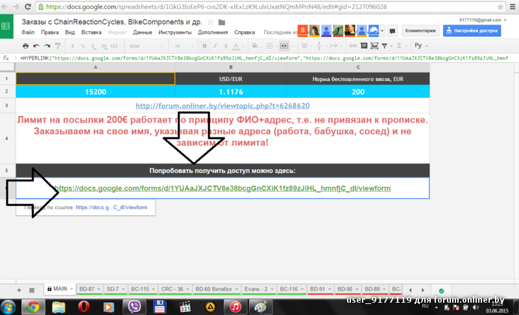The image size is (519, 315).
Task: Star this spreadsheet document
Action: click(210, 23)
